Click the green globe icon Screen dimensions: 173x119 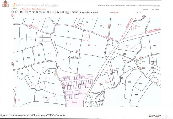[48, 12]
